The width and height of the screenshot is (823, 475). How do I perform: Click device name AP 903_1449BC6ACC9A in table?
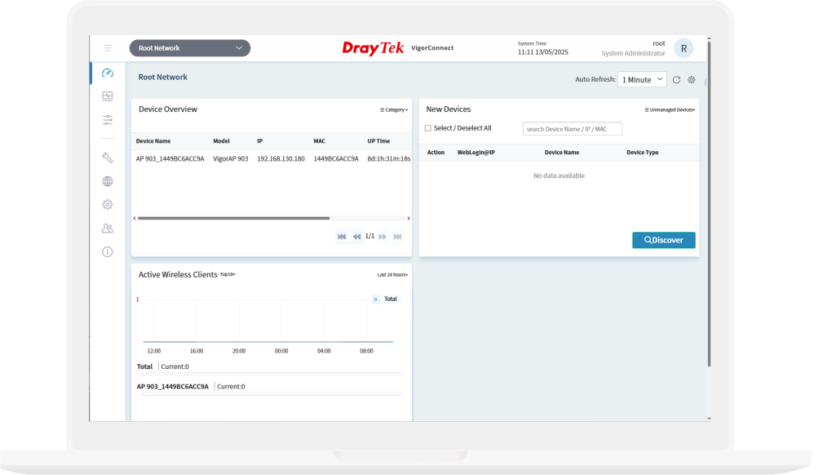pos(170,158)
